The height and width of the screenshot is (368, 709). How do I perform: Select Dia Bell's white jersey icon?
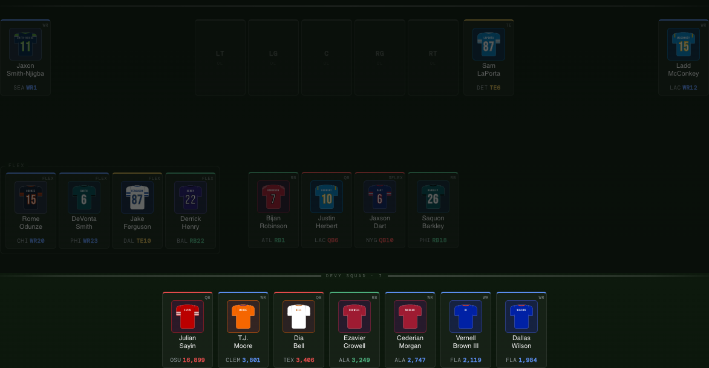299,317
